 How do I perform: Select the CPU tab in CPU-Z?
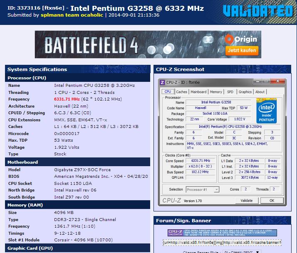coord(168,91)
